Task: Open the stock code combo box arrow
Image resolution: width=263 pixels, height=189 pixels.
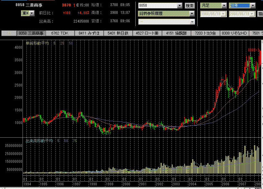Action: [x=180, y=6]
